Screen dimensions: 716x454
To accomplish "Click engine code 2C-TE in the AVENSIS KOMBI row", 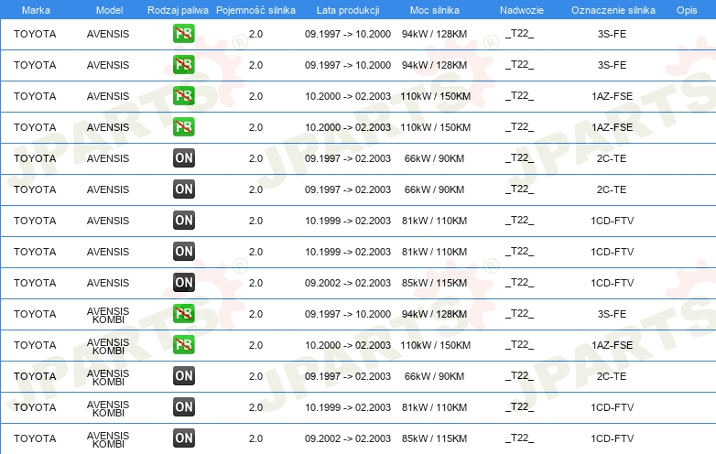I will [x=612, y=376].
